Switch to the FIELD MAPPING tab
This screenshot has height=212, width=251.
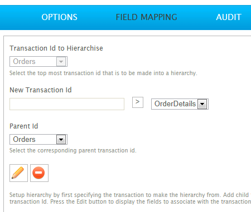pyautogui.click(x=147, y=17)
